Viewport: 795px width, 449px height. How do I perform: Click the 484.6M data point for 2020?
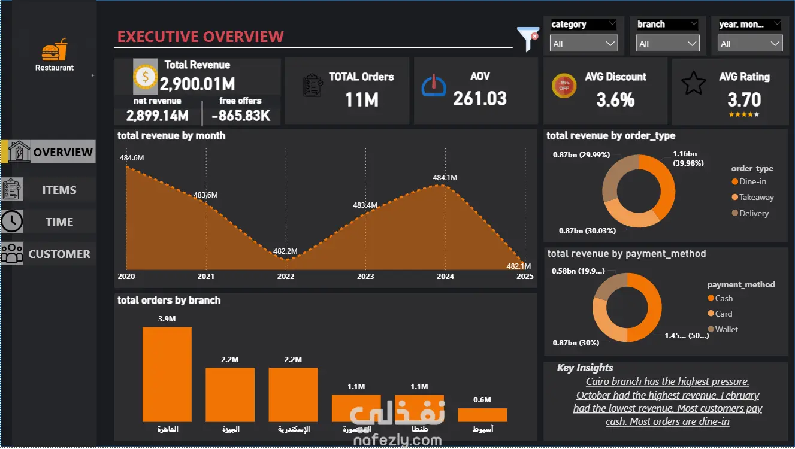(126, 167)
